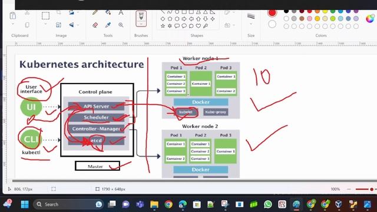Pick the heart shape
Screen dimensions: 377x212
click(199, 26)
